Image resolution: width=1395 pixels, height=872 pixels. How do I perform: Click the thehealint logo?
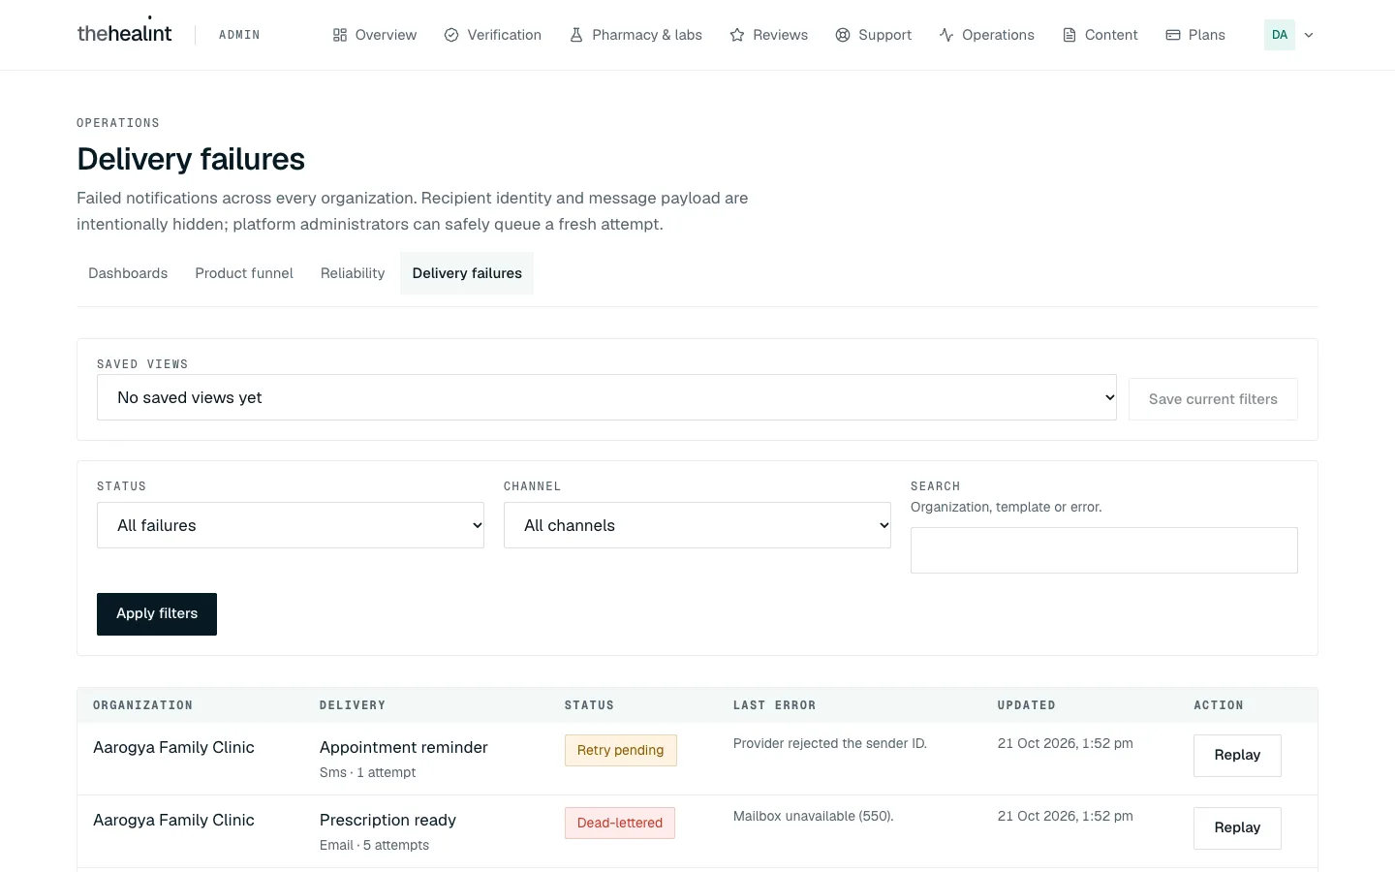124,32
